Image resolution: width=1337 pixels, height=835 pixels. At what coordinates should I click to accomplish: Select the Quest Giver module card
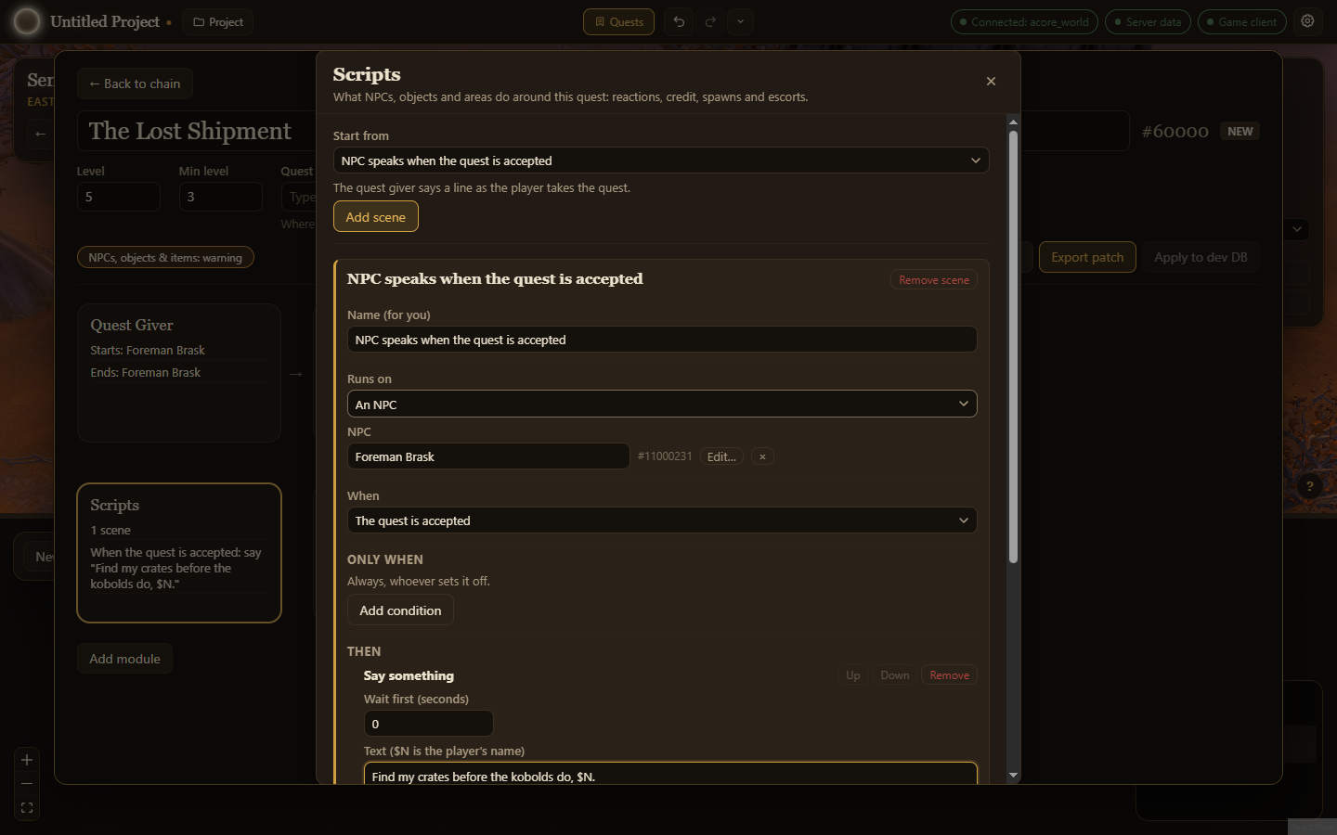point(179,373)
